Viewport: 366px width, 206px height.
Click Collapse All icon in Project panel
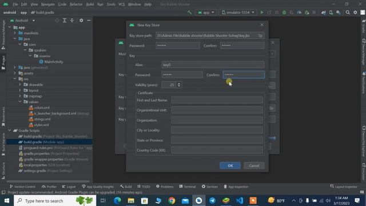[72, 21]
